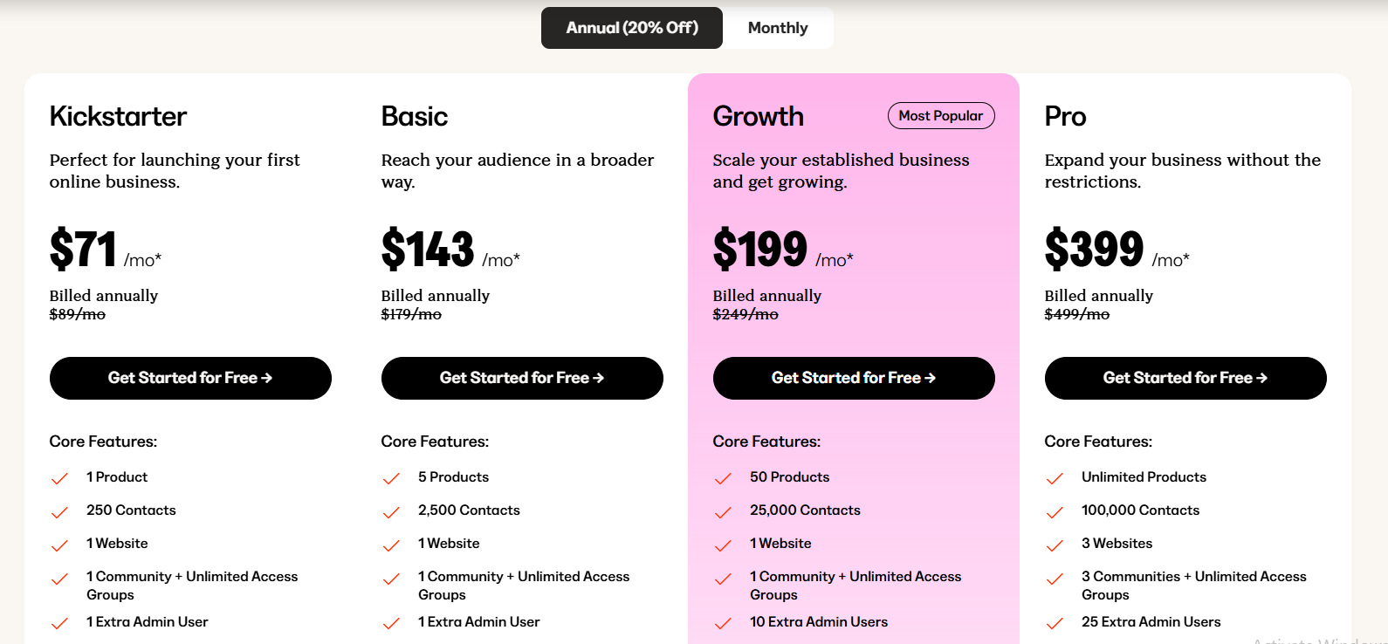This screenshot has width=1388, height=644.
Task: Click the Growth plan heading
Action: coord(758,116)
